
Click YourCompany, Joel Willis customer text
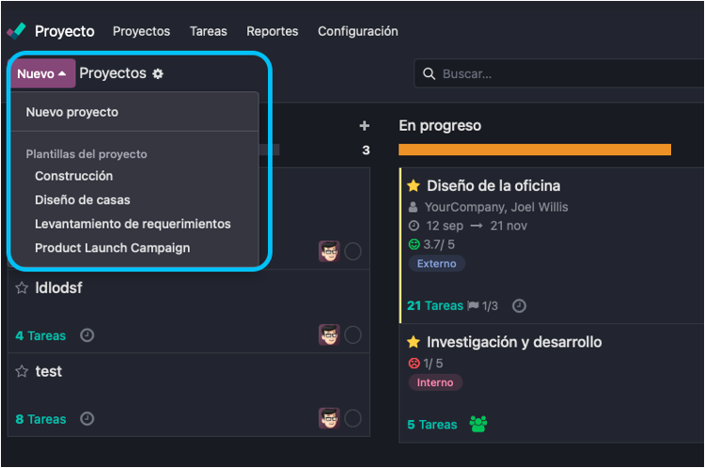coord(496,208)
